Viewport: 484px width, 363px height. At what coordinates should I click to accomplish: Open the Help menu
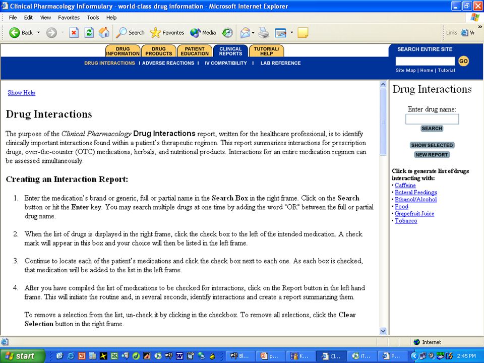point(111,18)
